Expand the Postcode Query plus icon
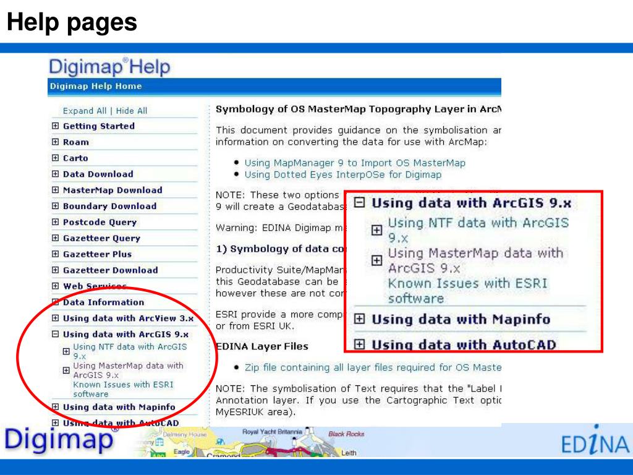The height and width of the screenshot is (475, 633). (x=55, y=222)
